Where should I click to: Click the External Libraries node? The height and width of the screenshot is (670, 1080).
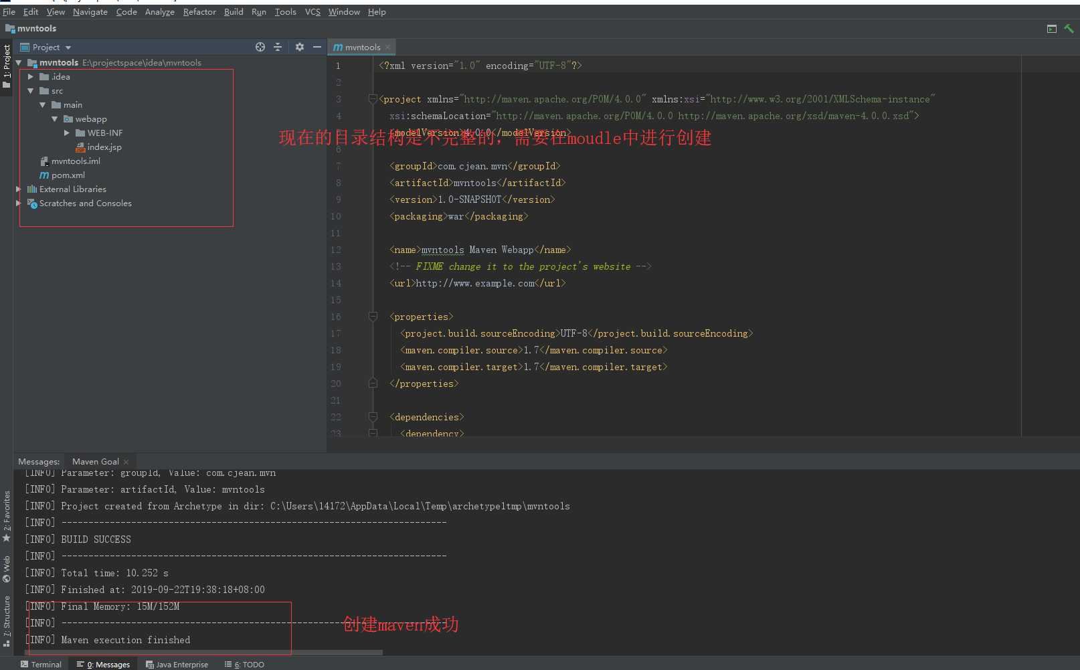72,189
